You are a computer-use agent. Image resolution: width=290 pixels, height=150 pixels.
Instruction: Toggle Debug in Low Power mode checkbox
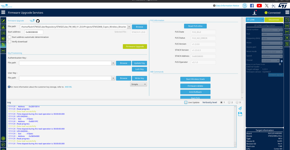280,64
